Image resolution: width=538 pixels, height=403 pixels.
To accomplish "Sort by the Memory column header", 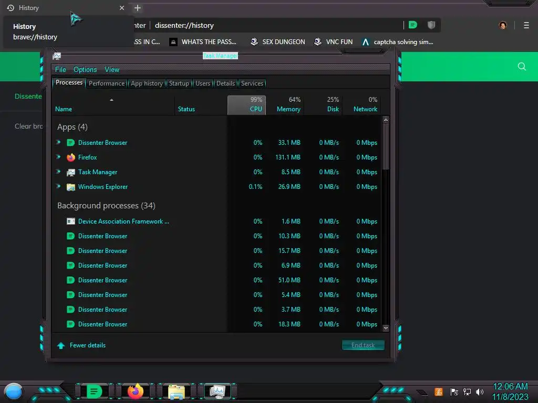I will [x=285, y=105].
